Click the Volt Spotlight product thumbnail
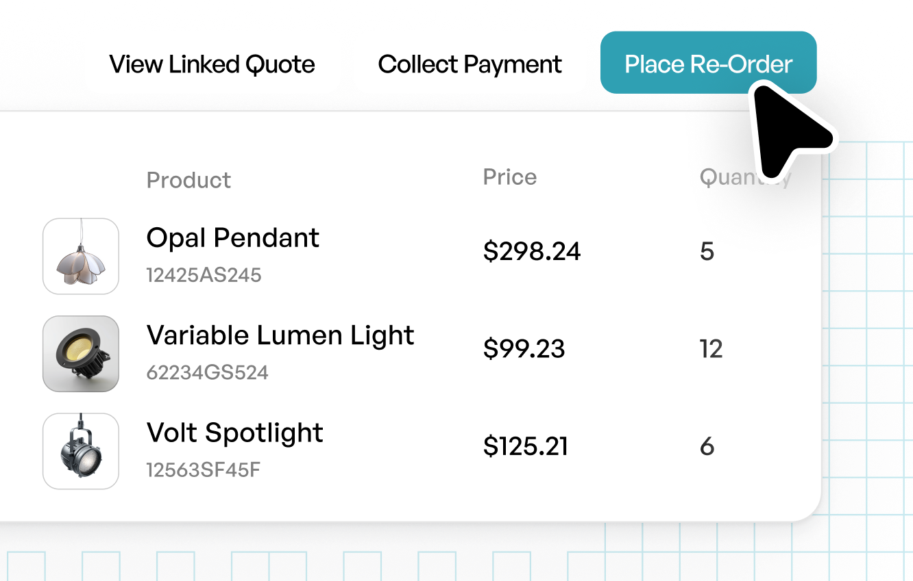Image resolution: width=913 pixels, height=581 pixels. 81,451
